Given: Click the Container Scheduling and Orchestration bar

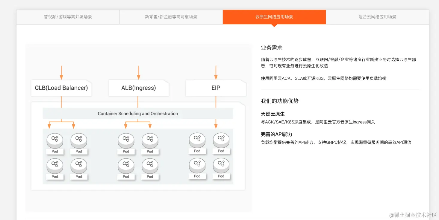Looking at the screenshot, I should (x=138, y=114).
